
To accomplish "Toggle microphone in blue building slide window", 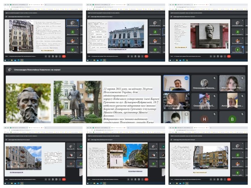I will (128, 56).
